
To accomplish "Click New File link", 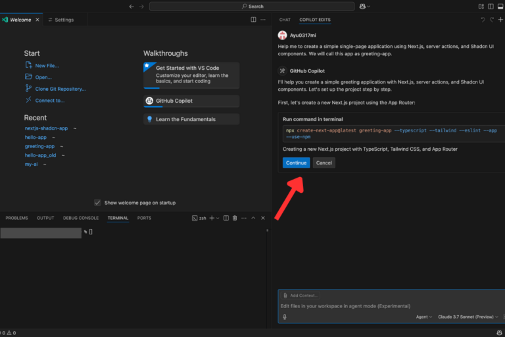I will pyautogui.click(x=47, y=65).
